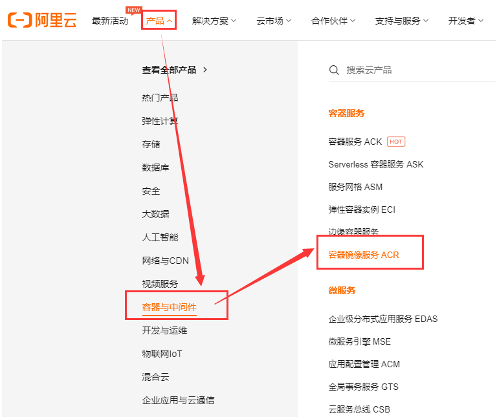Select the 人工智能 category
This screenshot has height=419, width=497.
click(160, 237)
